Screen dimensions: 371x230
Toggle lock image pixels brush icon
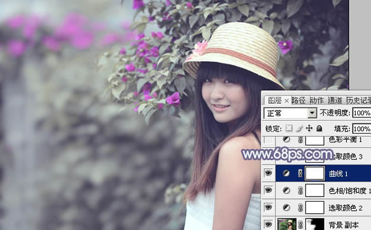(299, 128)
